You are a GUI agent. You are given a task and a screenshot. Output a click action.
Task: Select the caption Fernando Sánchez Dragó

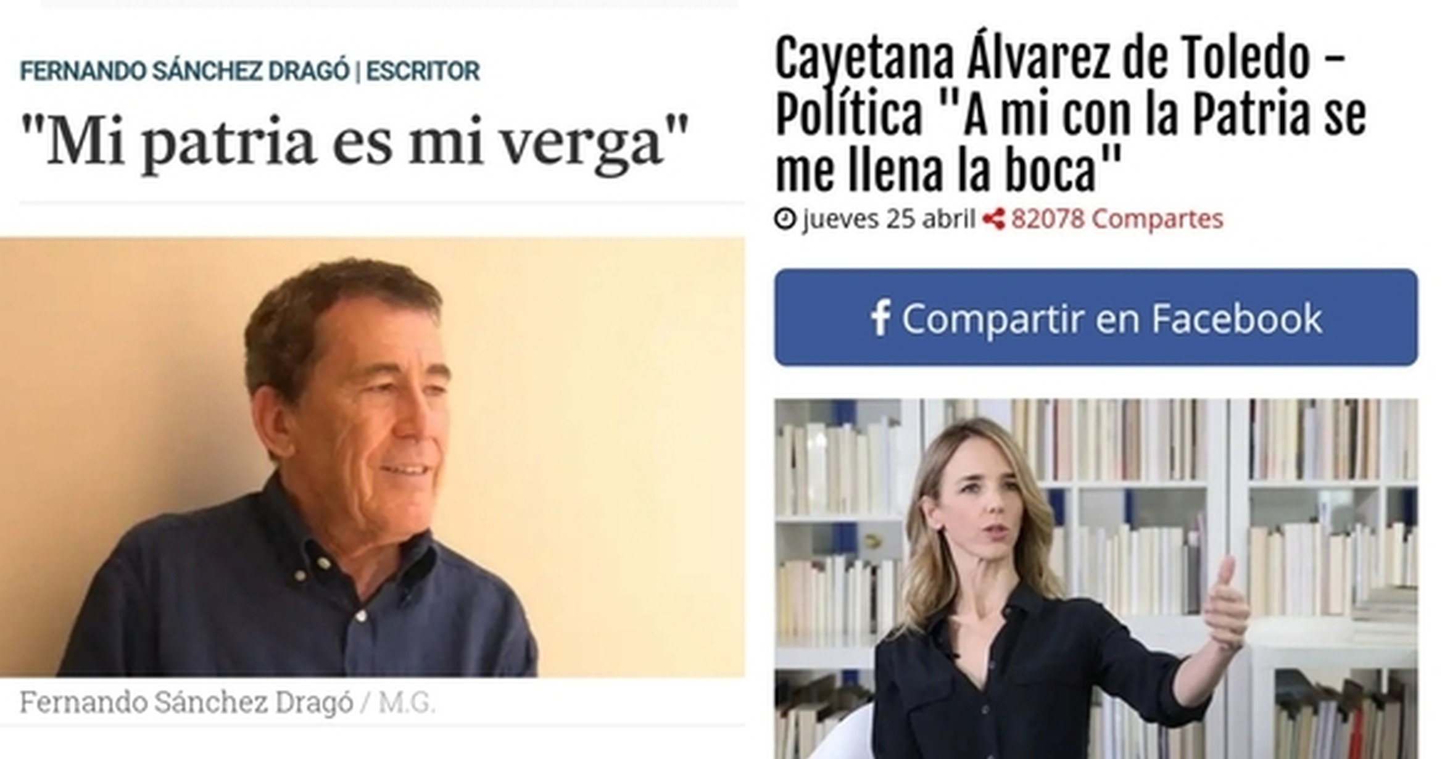coord(186,702)
